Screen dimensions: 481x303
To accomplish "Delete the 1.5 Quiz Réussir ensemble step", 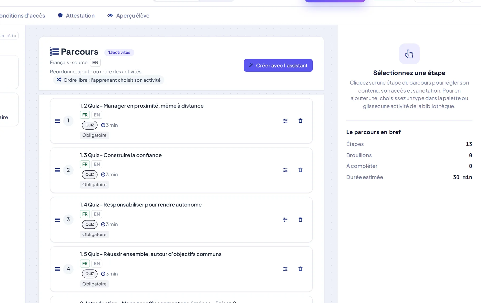I will [300, 269].
